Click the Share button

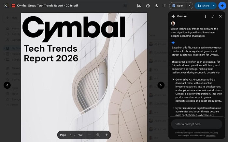203,6
